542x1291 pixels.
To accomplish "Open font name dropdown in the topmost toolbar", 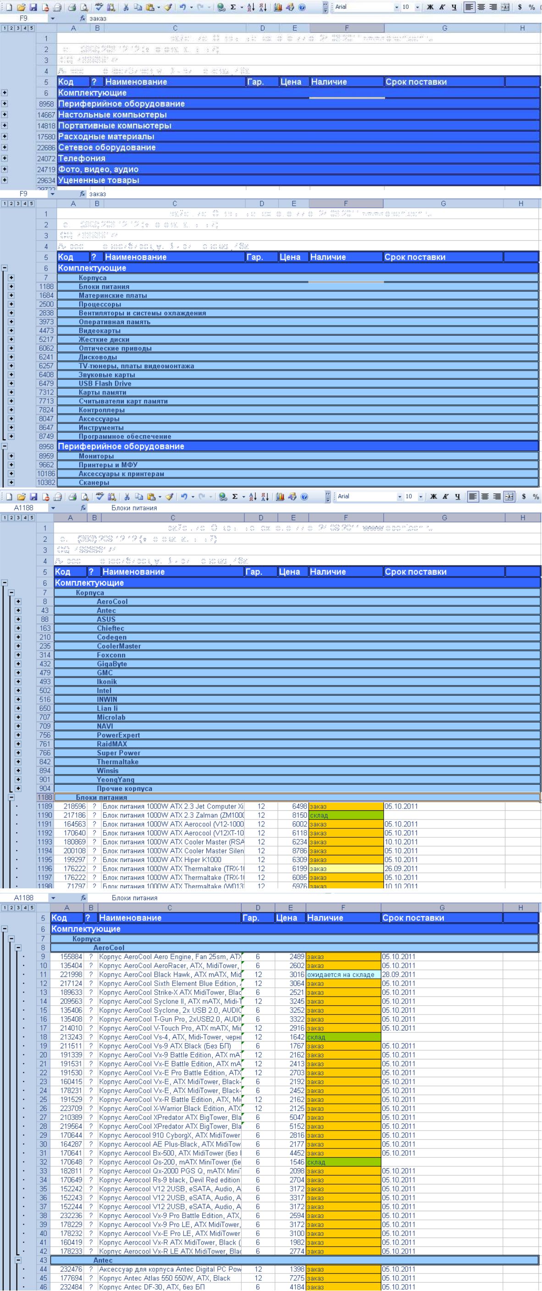I will [397, 7].
